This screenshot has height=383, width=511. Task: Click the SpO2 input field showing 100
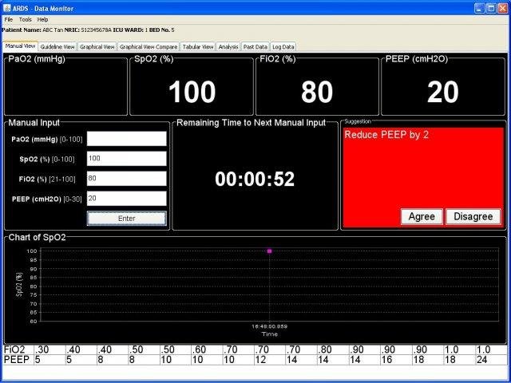coord(127,159)
